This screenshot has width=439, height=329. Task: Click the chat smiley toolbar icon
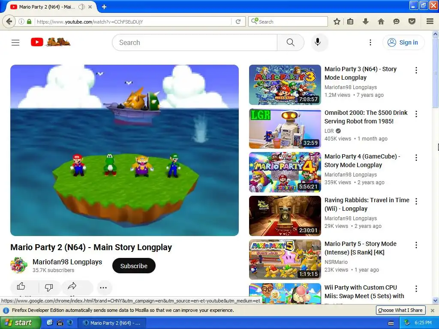pyautogui.click(x=396, y=21)
